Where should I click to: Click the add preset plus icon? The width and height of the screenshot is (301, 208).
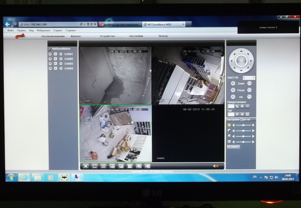coord(242,106)
